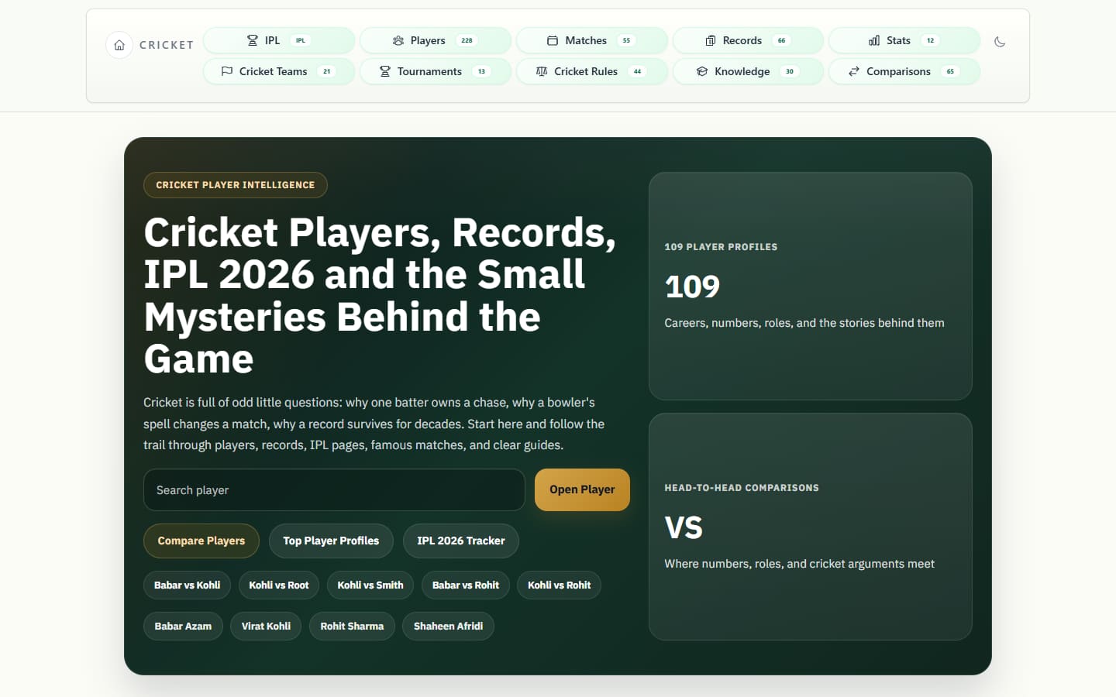Viewport: 1116px width, 697px height.
Task: Open the Cricket Teams nav item
Action: (x=279, y=71)
